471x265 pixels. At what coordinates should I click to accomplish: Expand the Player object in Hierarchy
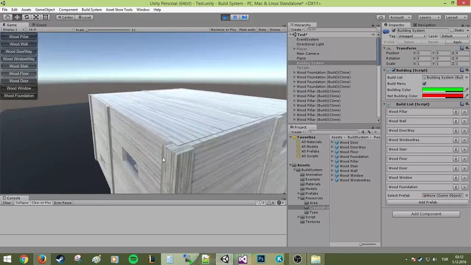coord(294,49)
